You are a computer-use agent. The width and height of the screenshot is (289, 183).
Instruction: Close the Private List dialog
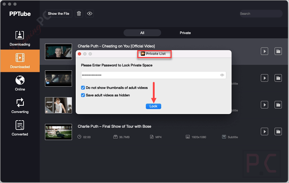click(79, 54)
